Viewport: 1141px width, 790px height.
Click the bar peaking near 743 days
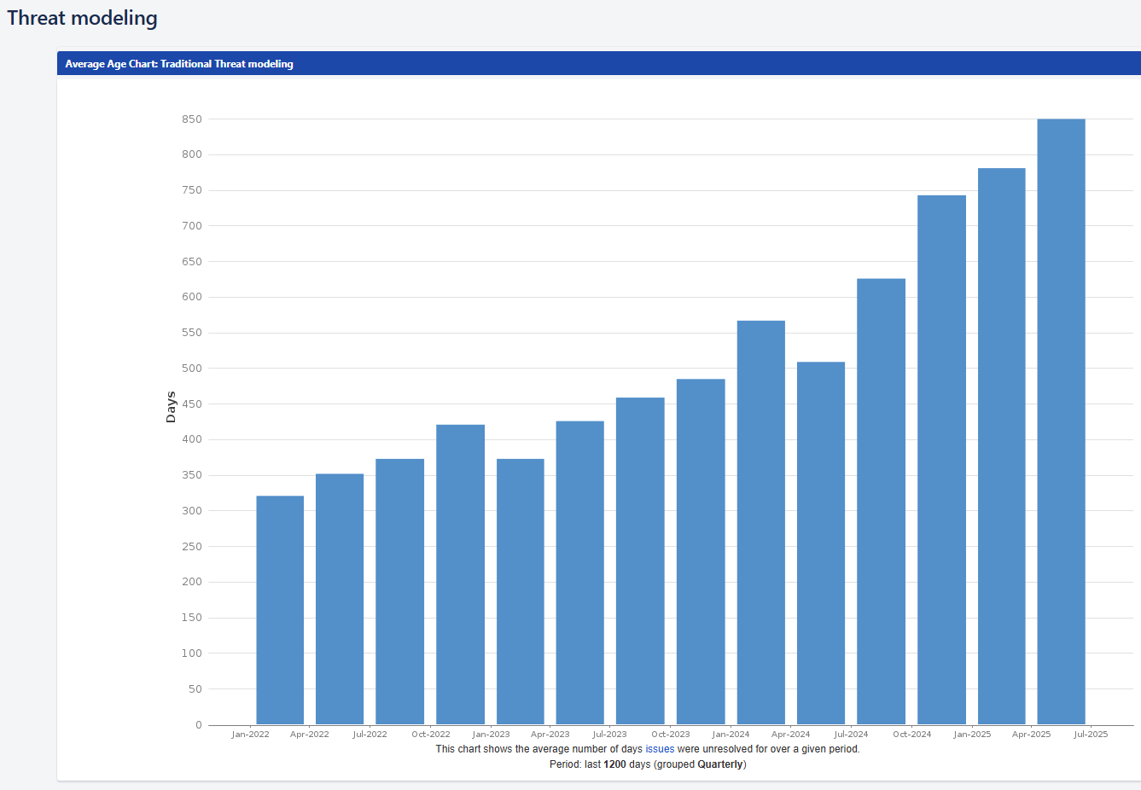coord(941,460)
